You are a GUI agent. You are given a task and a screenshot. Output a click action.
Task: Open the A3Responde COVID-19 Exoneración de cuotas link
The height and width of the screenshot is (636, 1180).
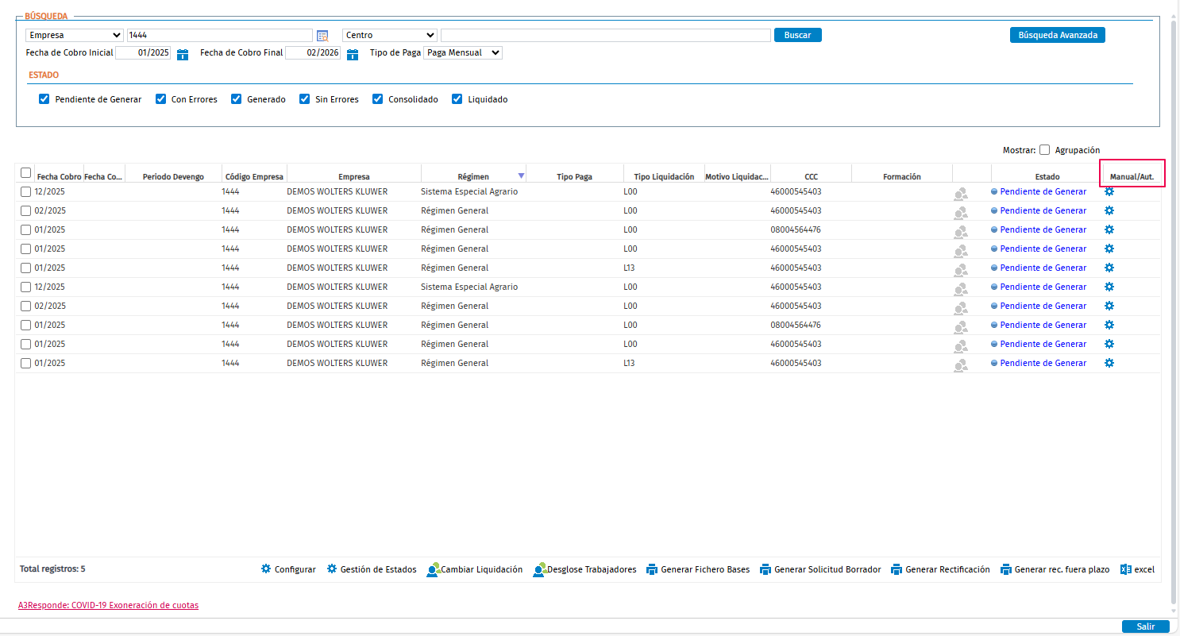tap(108, 605)
